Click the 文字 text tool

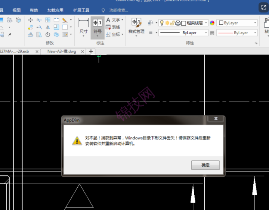click(113, 20)
